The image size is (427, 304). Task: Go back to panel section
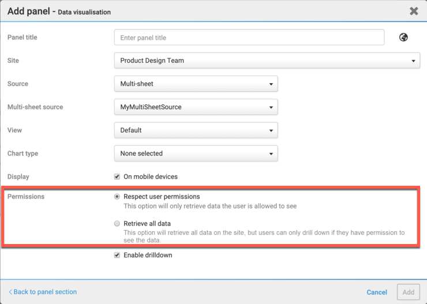[43, 292]
